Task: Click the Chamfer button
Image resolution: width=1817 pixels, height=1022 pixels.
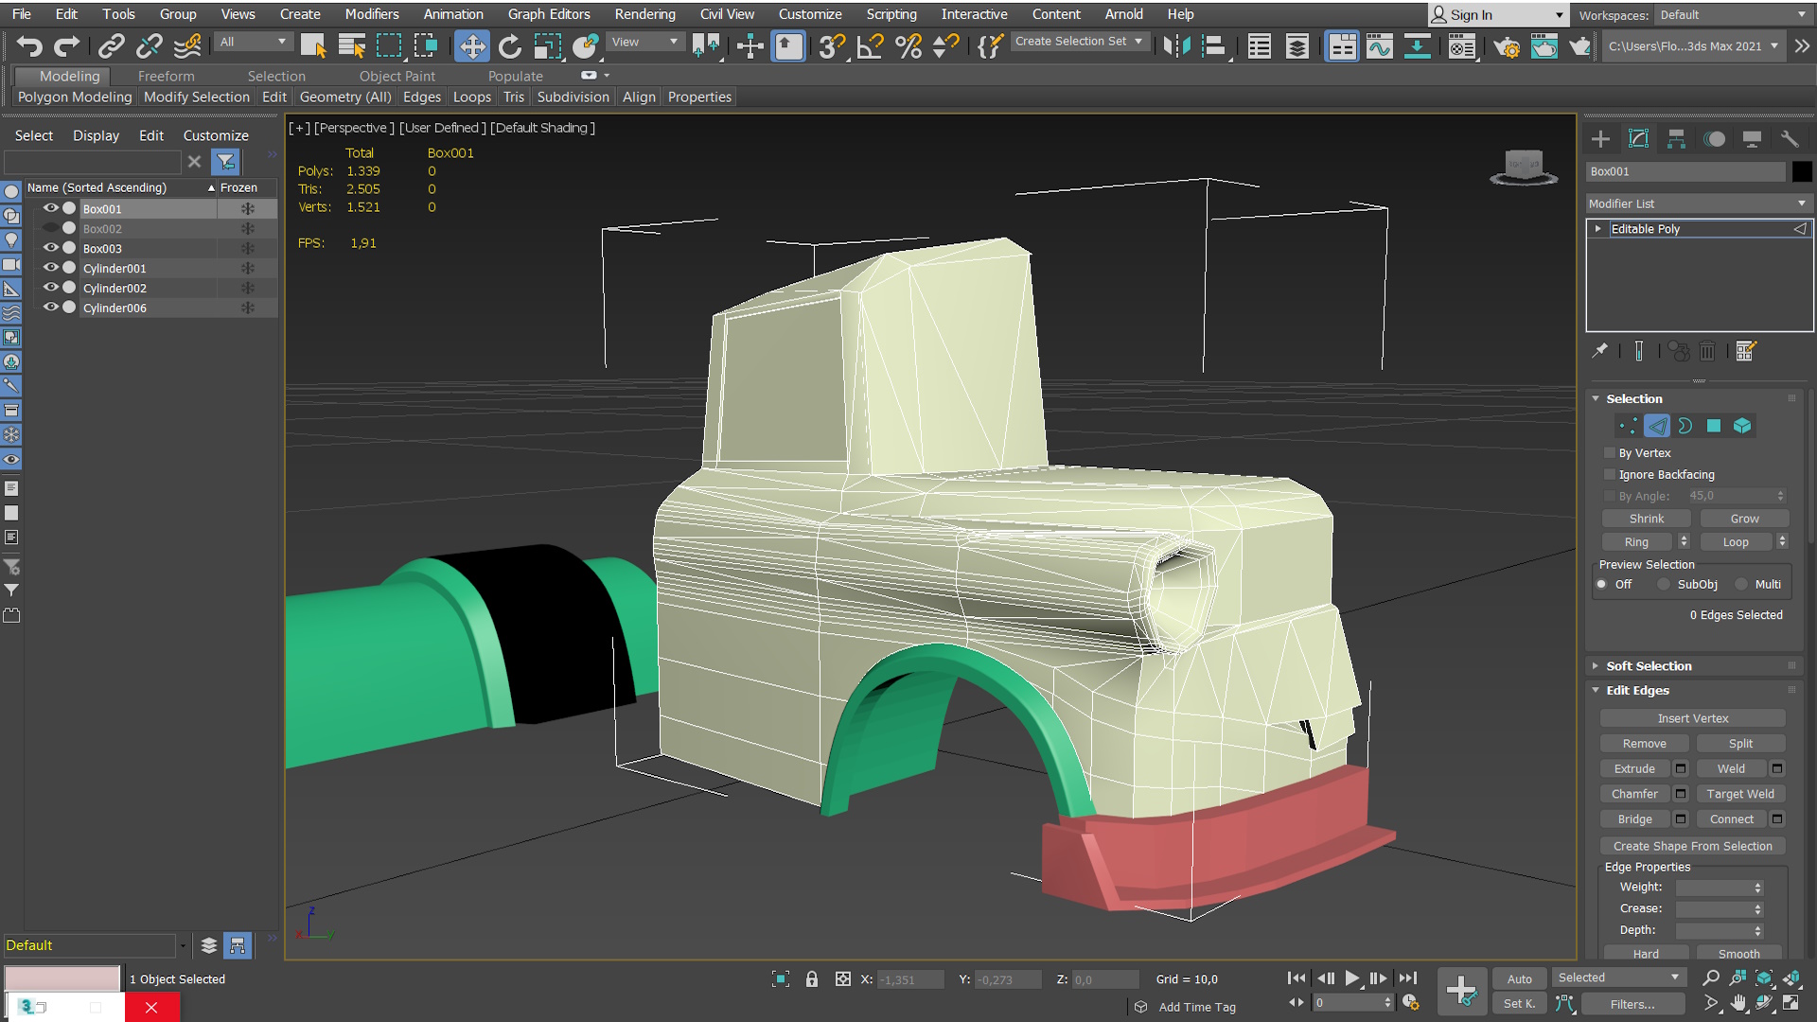Action: coord(1634,794)
